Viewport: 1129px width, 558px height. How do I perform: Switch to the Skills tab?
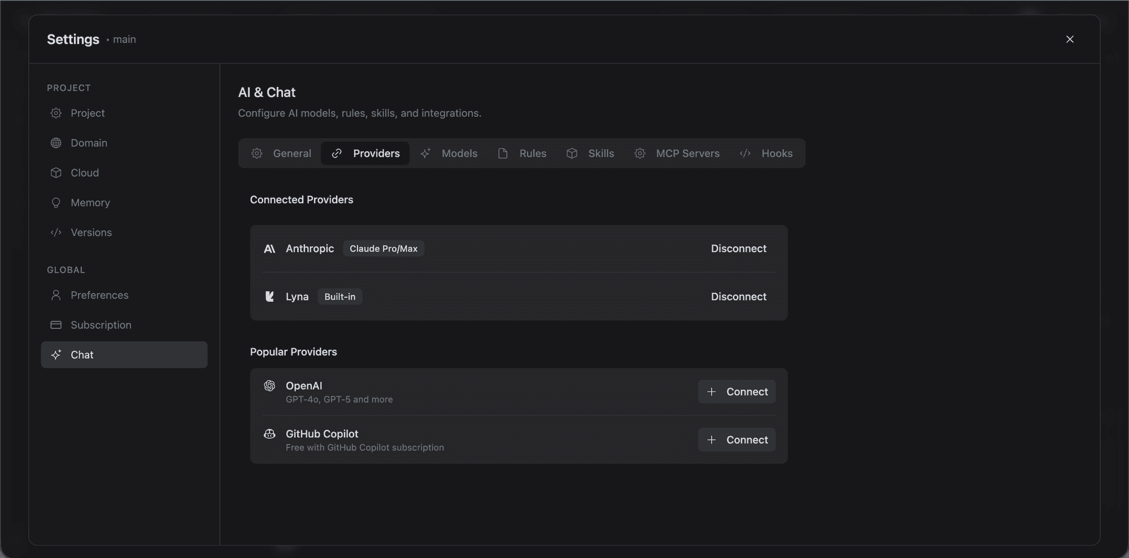click(590, 153)
